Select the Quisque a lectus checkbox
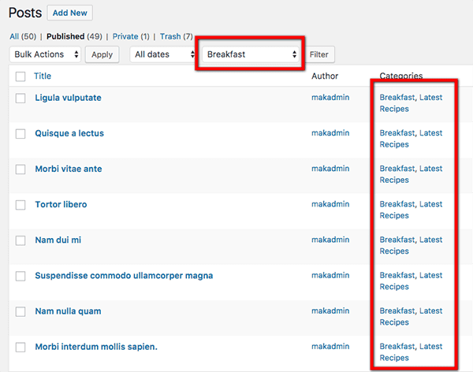473x372 pixels. pos(20,133)
